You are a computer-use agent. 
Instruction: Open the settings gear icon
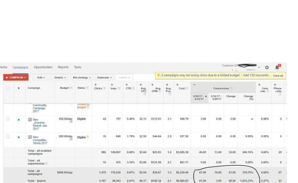pyautogui.click(x=267, y=67)
